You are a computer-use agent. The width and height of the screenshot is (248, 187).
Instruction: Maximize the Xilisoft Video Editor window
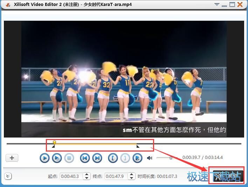coord(232,5)
